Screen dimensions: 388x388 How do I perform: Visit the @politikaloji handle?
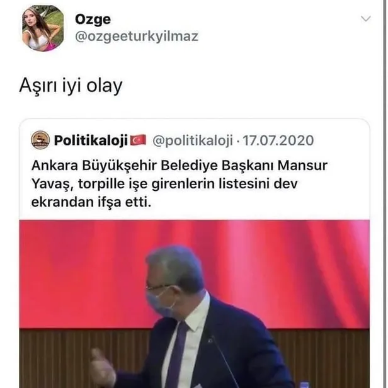click(193, 140)
